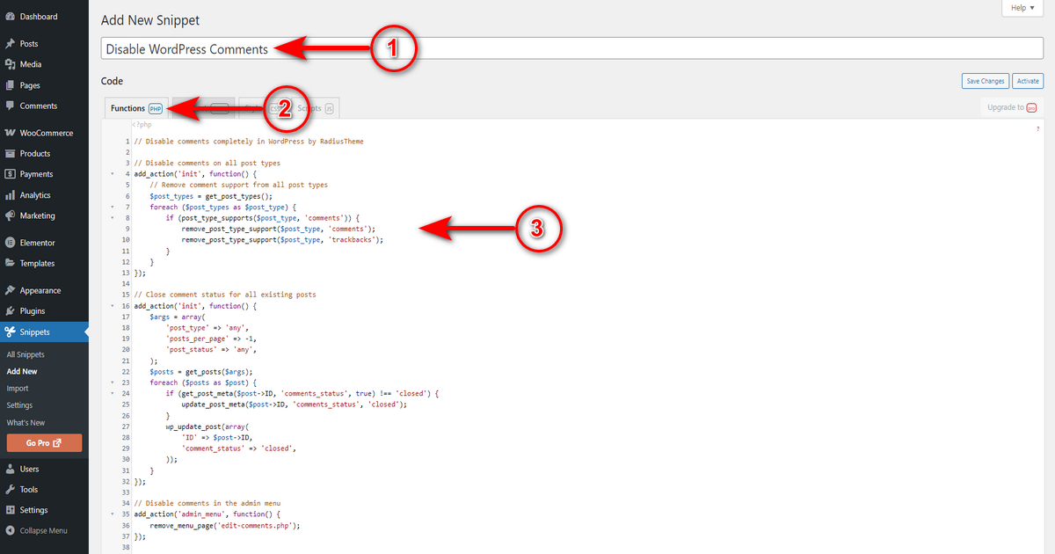The height and width of the screenshot is (554, 1055).
Task: Open Add New snippets submenu item
Action: click(x=22, y=372)
